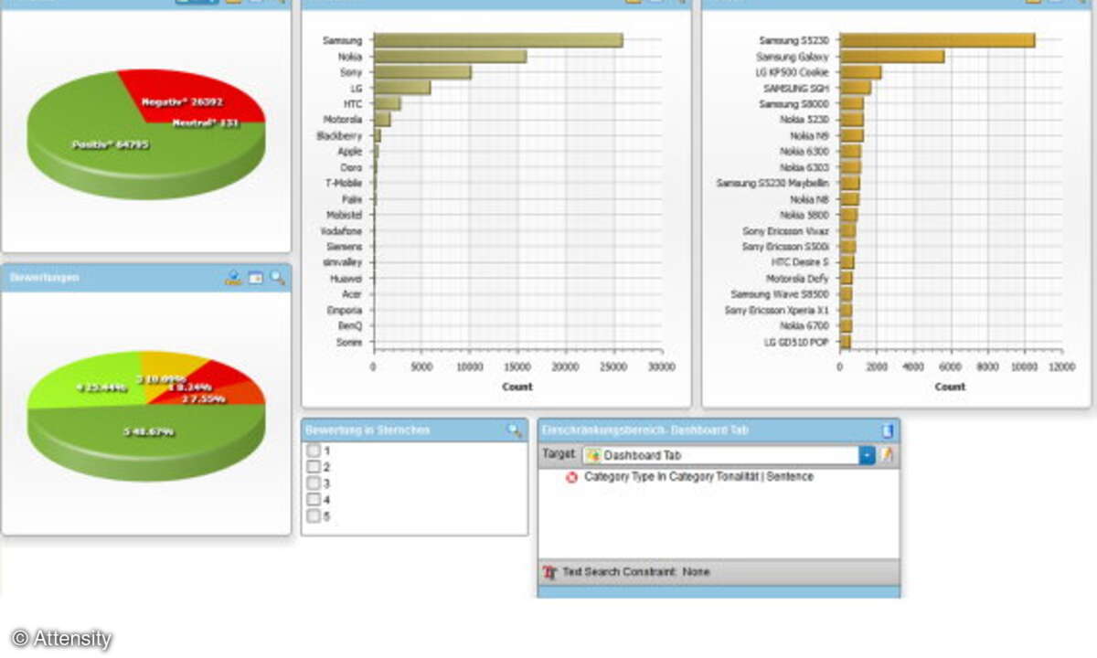The width and height of the screenshot is (1097, 658).
Task: Click the Vodafone label in brand chart
Action: coord(344,231)
